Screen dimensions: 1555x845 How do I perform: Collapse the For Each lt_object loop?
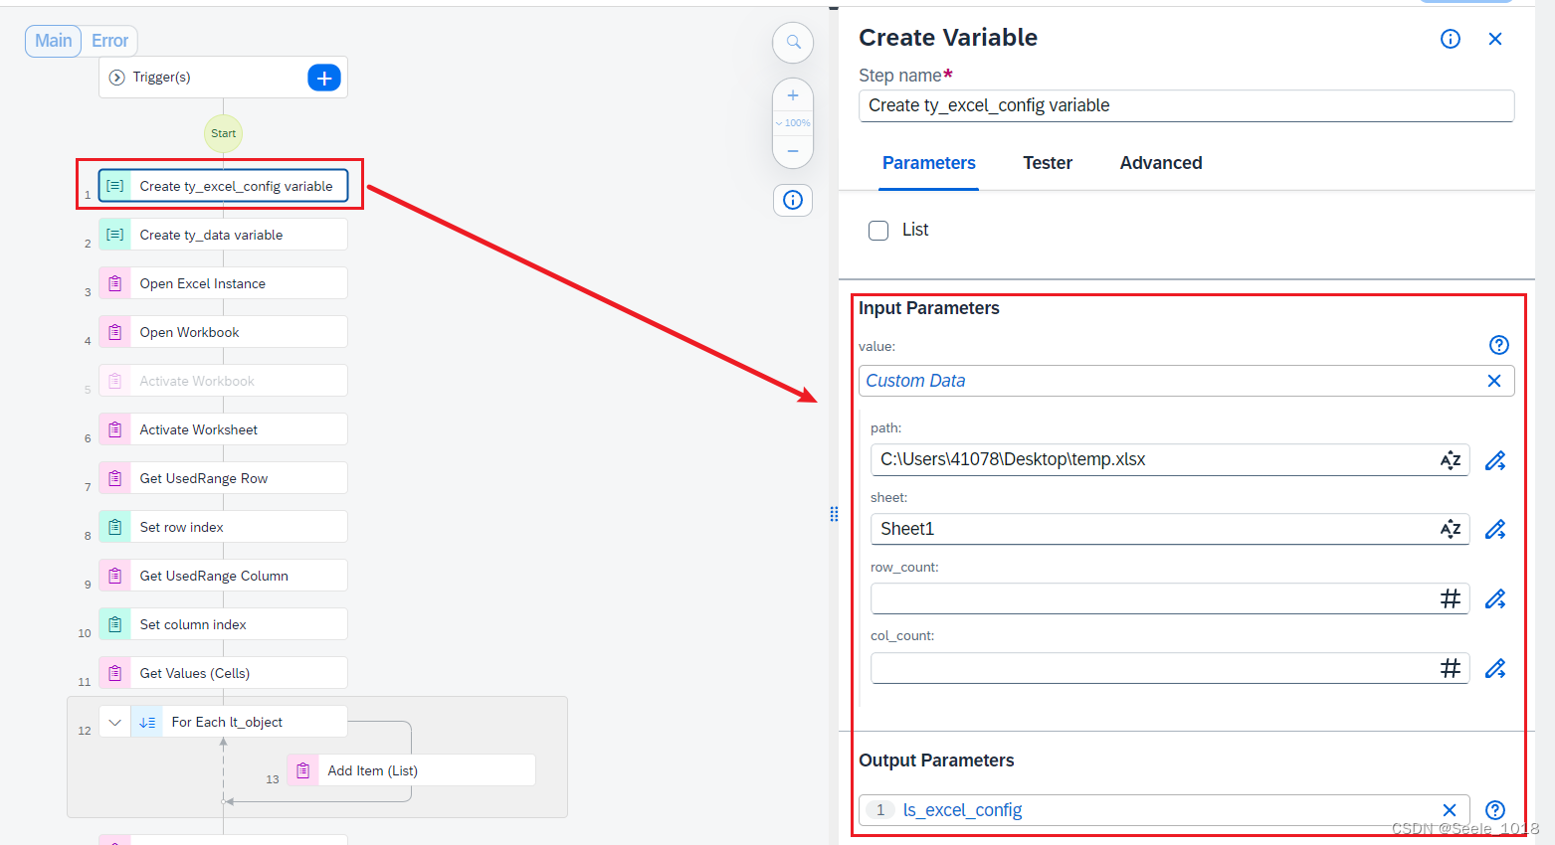point(115,722)
